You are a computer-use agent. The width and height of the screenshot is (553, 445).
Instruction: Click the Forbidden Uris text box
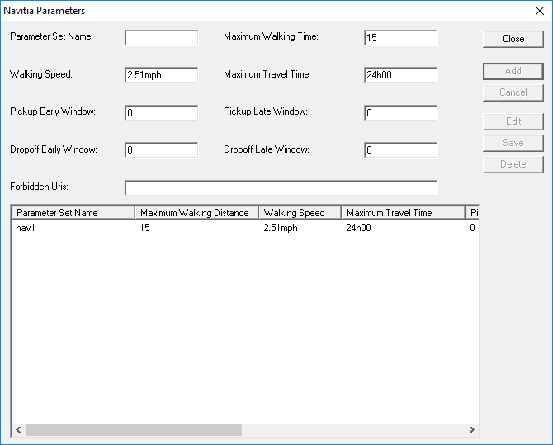[281, 187]
